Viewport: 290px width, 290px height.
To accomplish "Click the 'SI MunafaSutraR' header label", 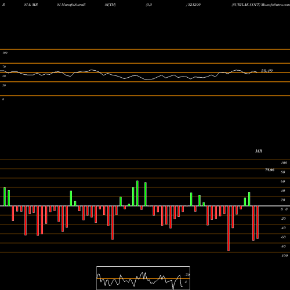I will pos(71,5).
